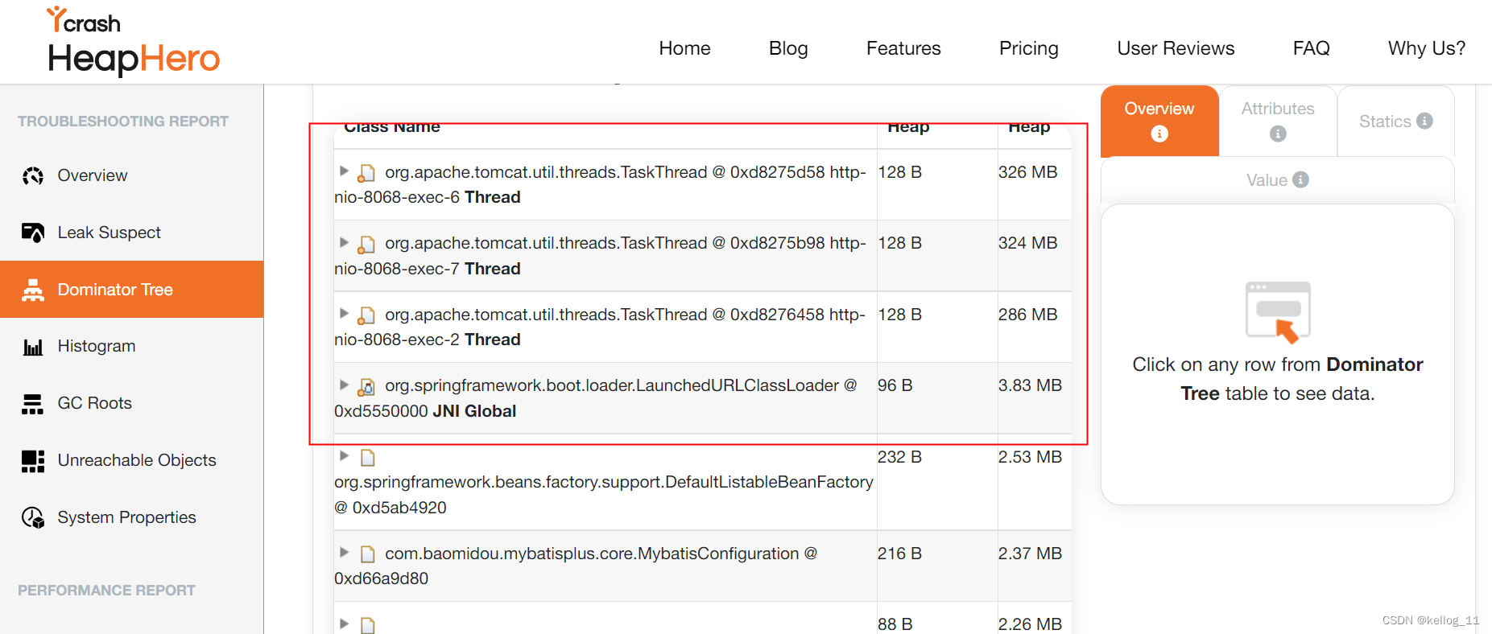Image resolution: width=1492 pixels, height=634 pixels.
Task: Click the Unreachable Objects sidebar icon
Action: pos(33,461)
